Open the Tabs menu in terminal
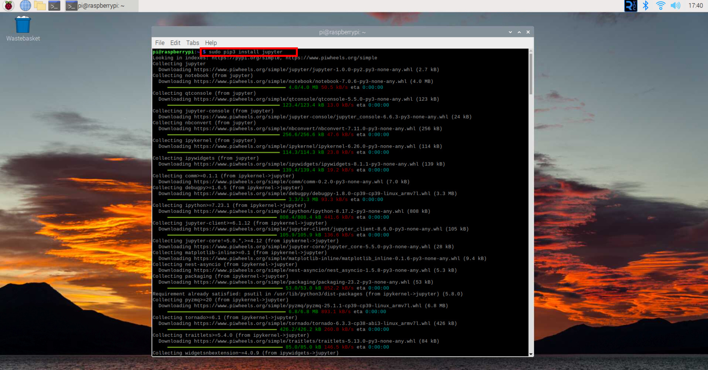The image size is (708, 370). coord(193,43)
